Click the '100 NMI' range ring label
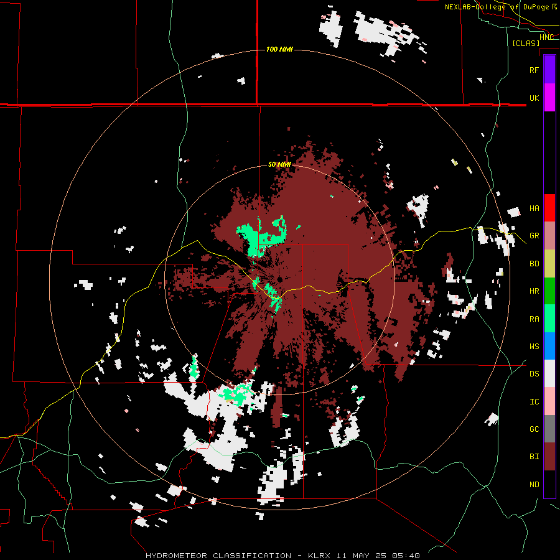 [279, 49]
